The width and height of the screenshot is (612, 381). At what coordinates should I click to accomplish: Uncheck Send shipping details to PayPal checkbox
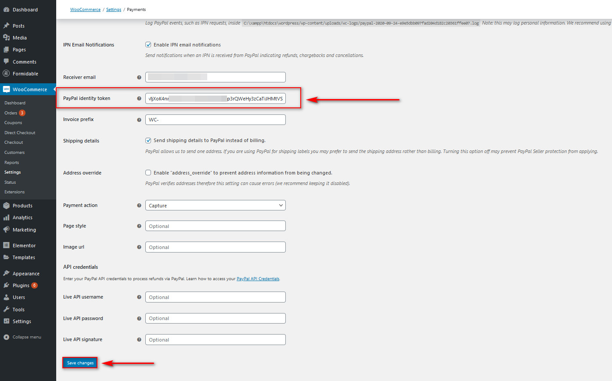(x=148, y=140)
